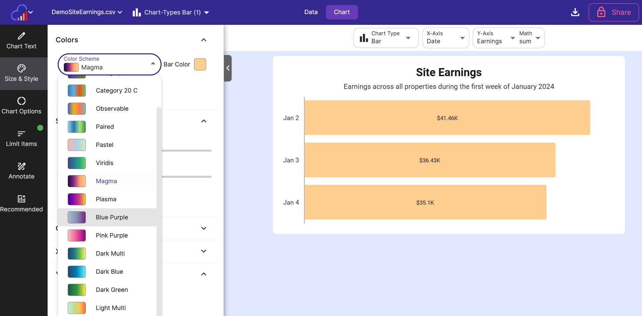Screen dimensions: 642x316
Task: Click the Category 20 C gradient swatch
Action: [x=77, y=91]
